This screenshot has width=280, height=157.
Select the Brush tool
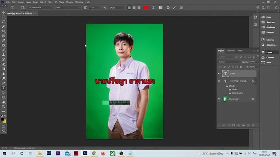(3, 50)
